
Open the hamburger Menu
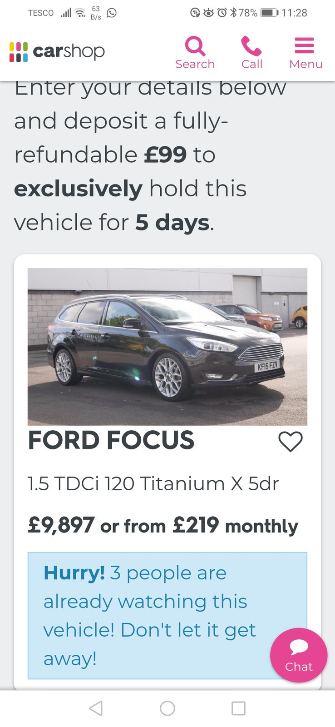(x=305, y=46)
